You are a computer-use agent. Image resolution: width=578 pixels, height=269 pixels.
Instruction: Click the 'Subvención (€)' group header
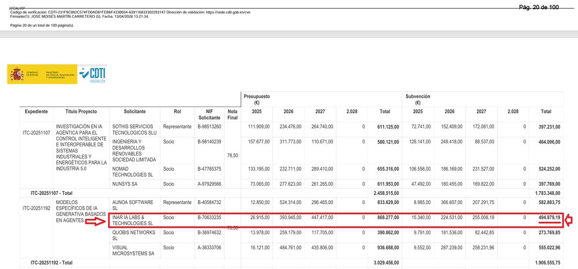pyautogui.click(x=417, y=99)
